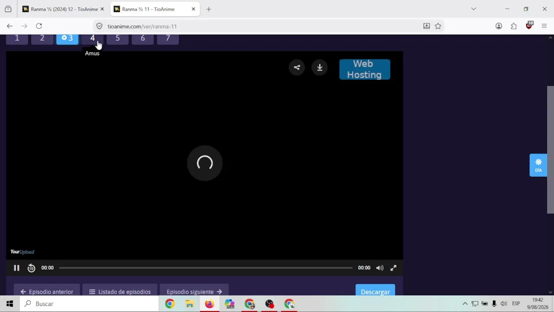Viewport: 554px width, 312px height.
Task: Go to Episodio siguiente
Action: 194,291
